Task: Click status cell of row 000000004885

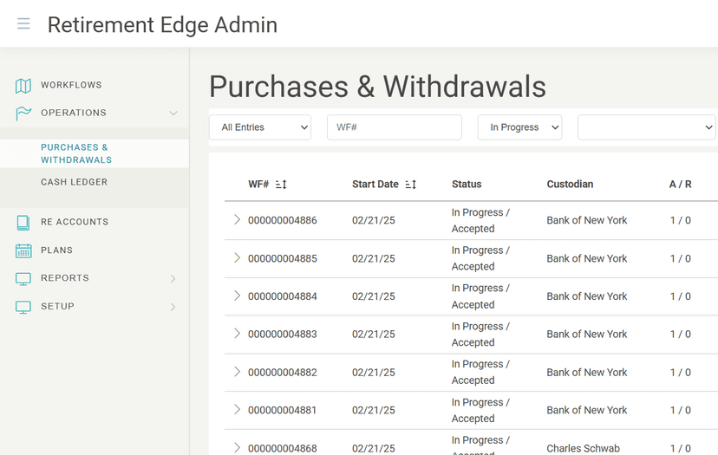Action: click(x=480, y=258)
